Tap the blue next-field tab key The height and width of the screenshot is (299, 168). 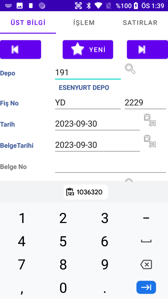tap(146, 287)
